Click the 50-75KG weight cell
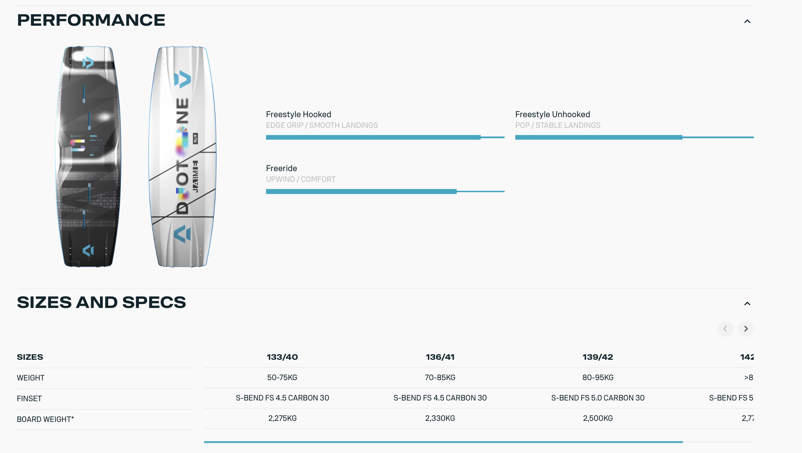The height and width of the screenshot is (453, 802). point(282,377)
